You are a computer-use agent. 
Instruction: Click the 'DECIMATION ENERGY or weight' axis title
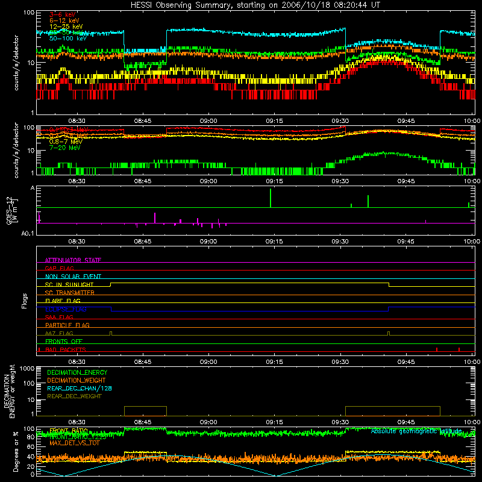point(9,391)
